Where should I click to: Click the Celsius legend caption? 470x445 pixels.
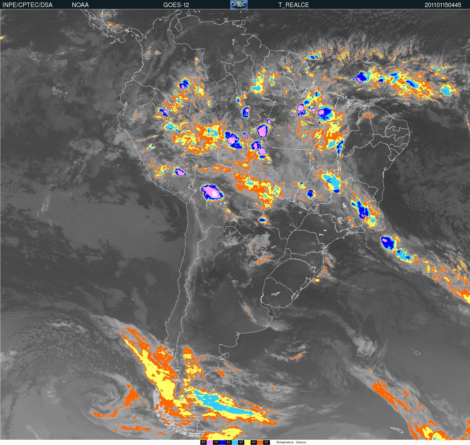[x=301, y=442]
